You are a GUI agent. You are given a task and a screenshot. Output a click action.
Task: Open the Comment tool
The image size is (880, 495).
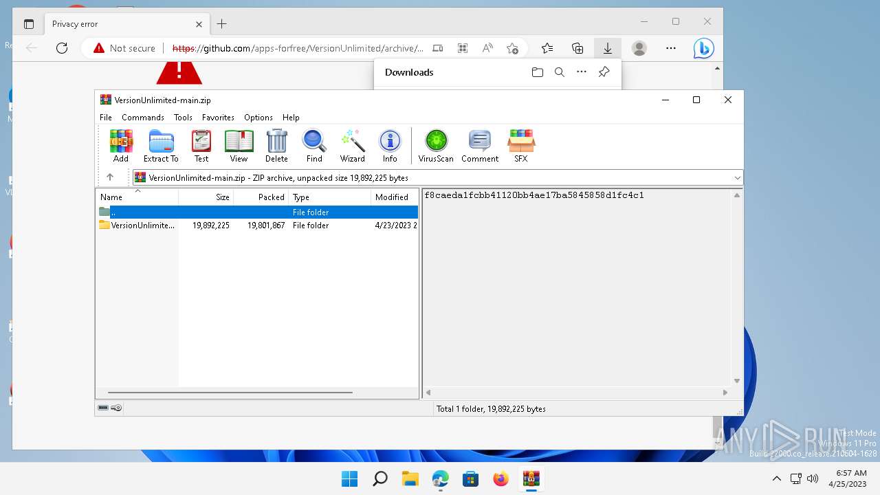pyautogui.click(x=480, y=146)
